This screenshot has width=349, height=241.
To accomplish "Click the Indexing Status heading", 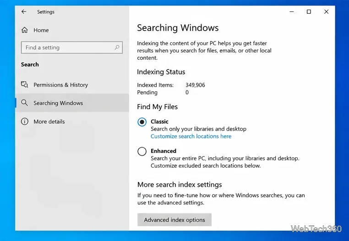I will click(161, 72).
